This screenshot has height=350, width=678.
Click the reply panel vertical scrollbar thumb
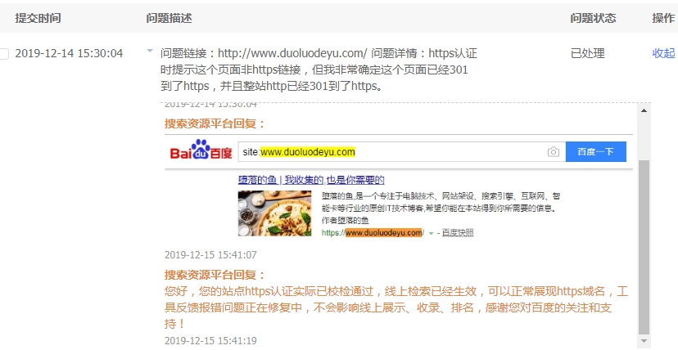(x=644, y=247)
